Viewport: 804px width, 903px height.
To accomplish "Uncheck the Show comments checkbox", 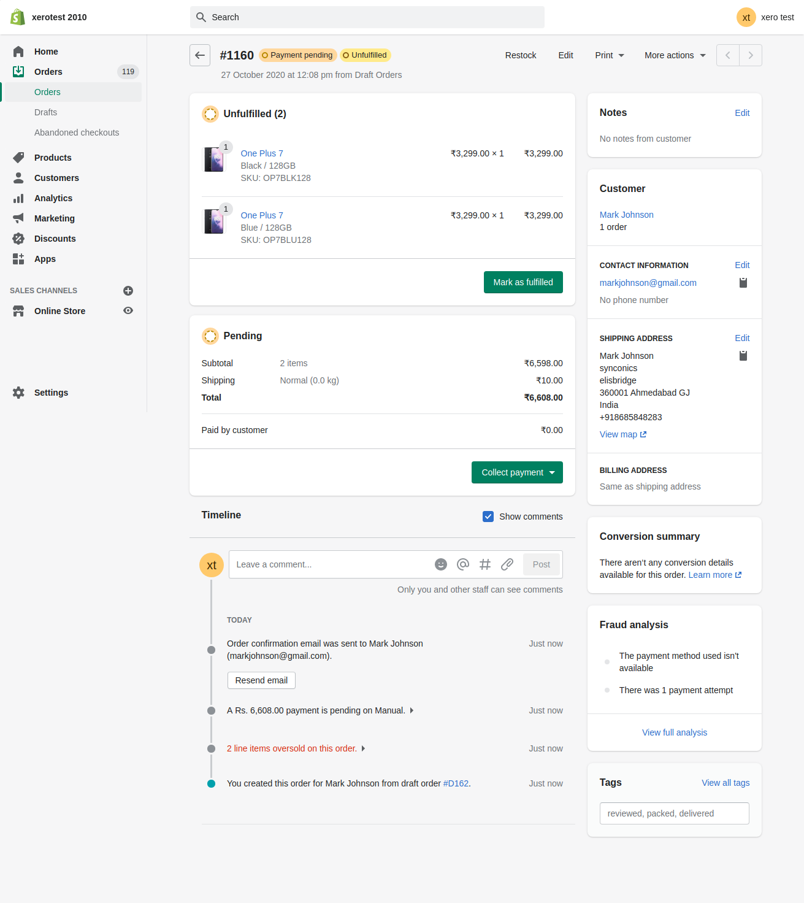I will pos(488,517).
